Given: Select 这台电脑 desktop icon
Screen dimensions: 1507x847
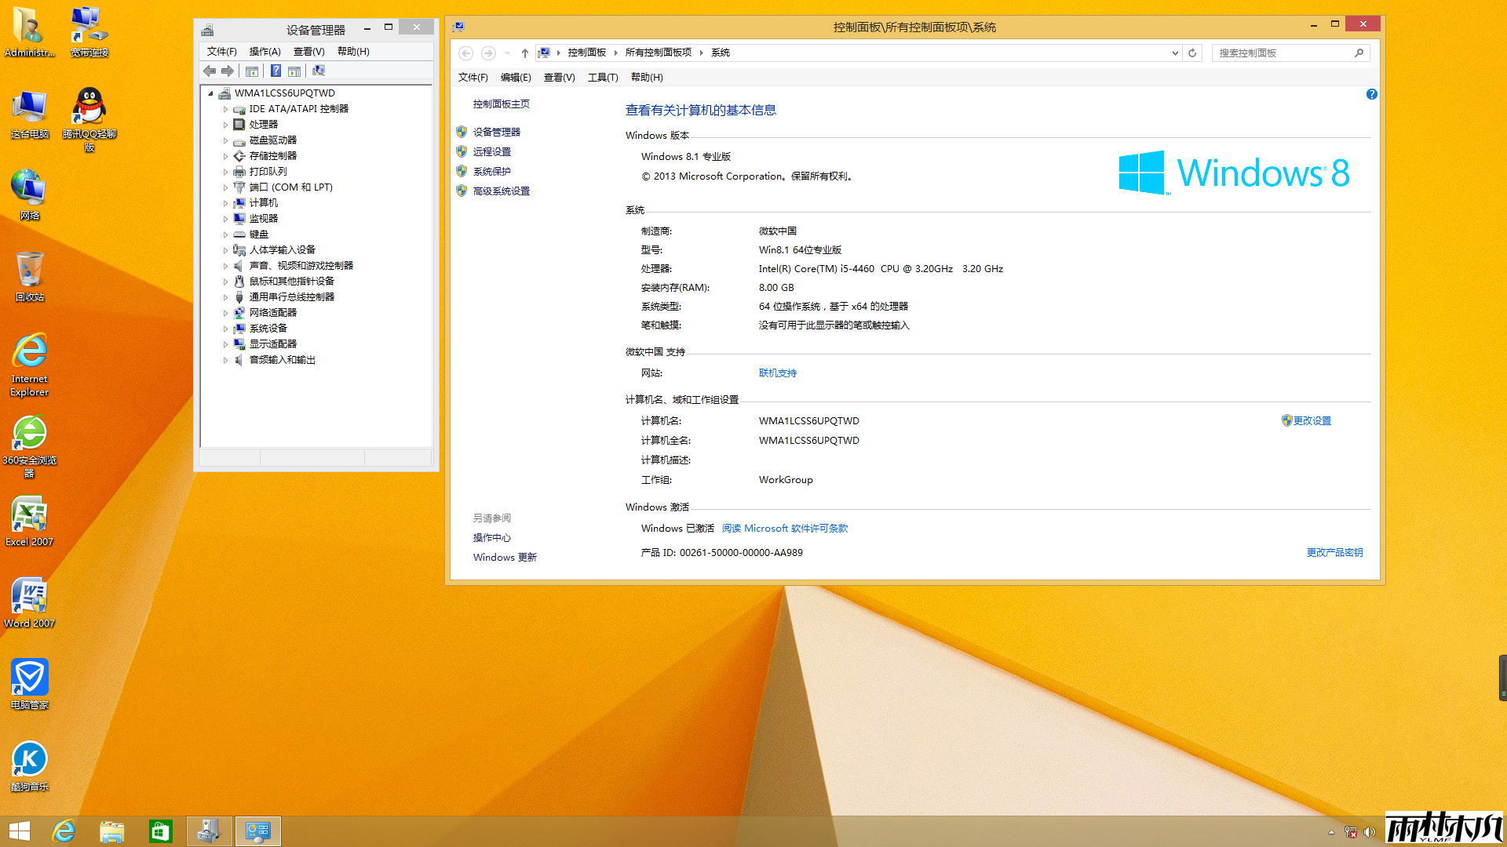Looking at the screenshot, I should coord(30,113).
